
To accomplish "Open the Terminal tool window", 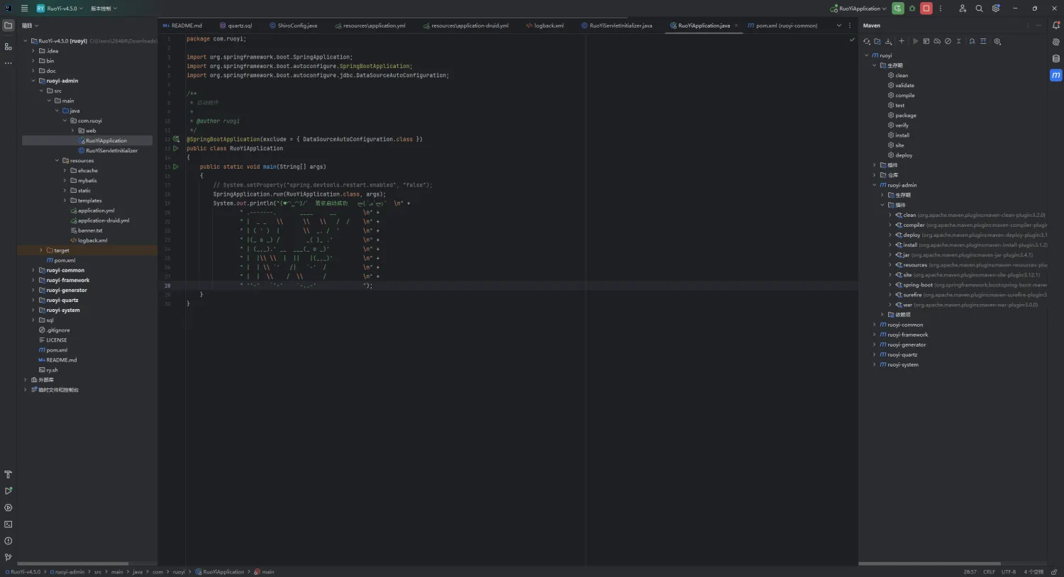I will click(9, 525).
